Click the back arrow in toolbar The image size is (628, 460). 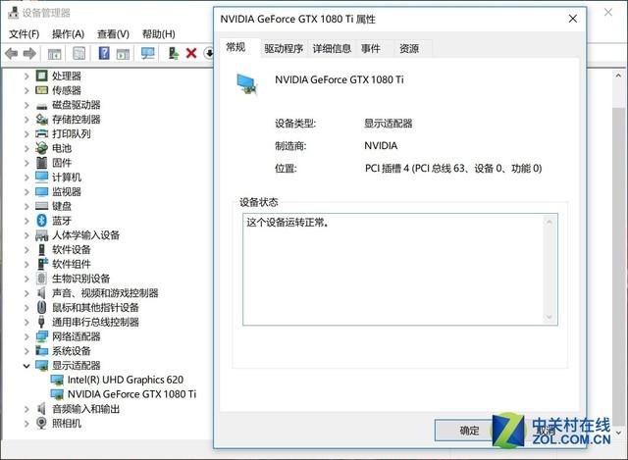pyautogui.click(x=11, y=53)
